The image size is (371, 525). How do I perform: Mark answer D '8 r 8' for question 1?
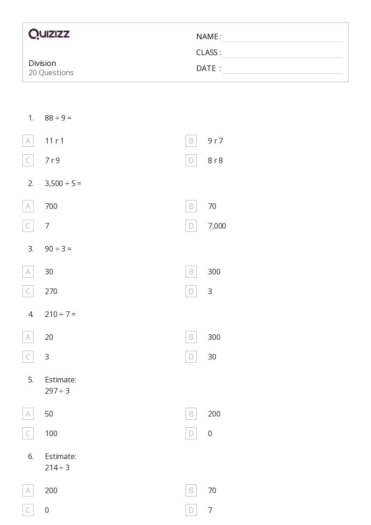click(x=191, y=160)
